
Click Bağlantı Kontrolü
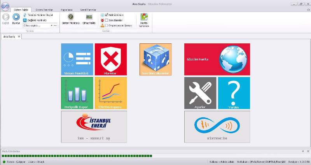(37, 20)
